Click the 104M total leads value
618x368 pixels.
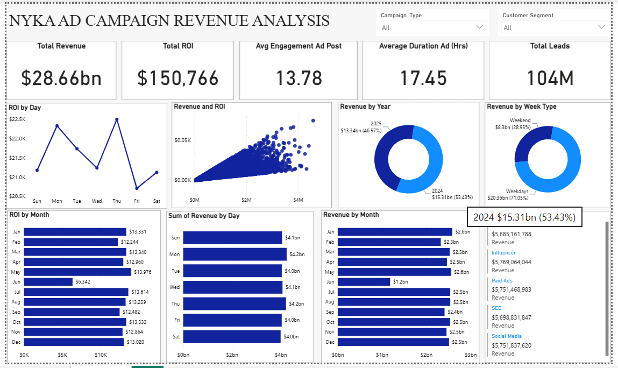(550, 77)
